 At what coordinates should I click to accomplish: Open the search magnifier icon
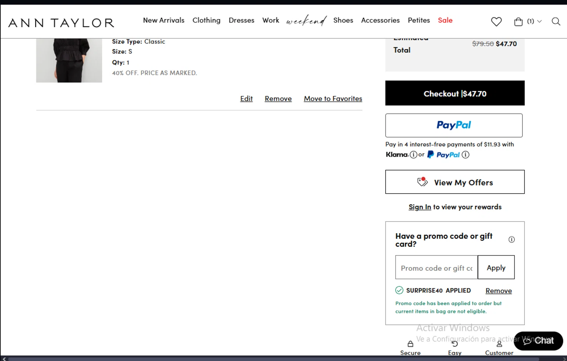pos(556,22)
